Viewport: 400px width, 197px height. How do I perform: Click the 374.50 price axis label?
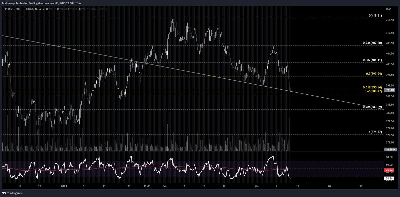(x=389, y=135)
